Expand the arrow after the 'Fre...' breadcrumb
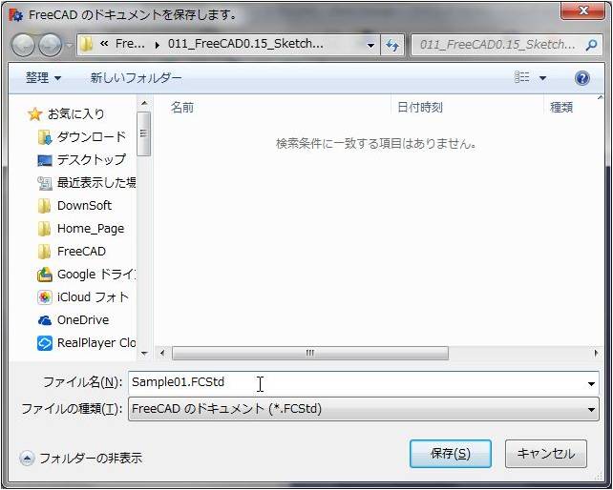The width and height of the screenshot is (613, 490). 158,45
